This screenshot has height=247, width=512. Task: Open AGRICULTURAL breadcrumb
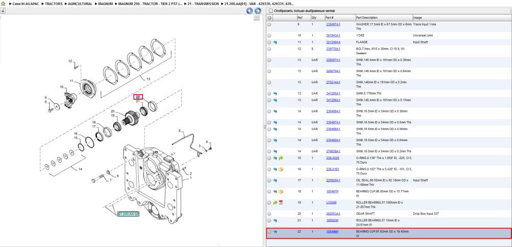click(x=80, y=4)
